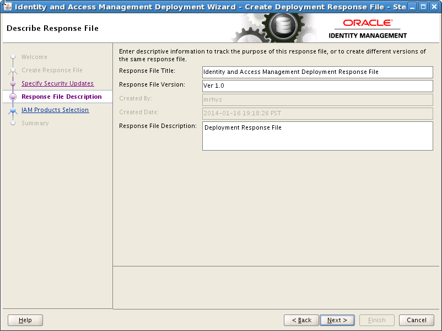
Task: Click the greyed-out Finish button
Action: [x=377, y=321]
